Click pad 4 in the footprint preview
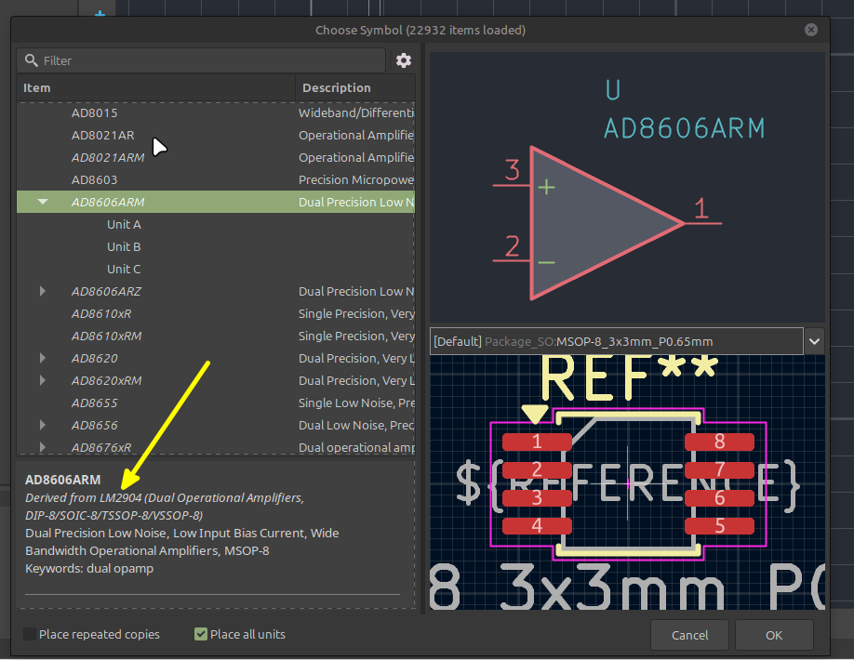854x660 pixels. (537, 525)
